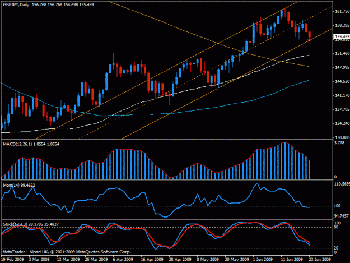The width and height of the screenshot is (350, 263).
Task: Click the 110.5699 momentum scale value
Action: (x=342, y=184)
